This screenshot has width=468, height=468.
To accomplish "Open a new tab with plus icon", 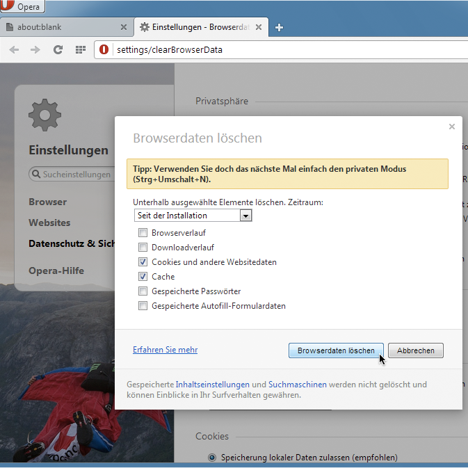I will 279,27.
